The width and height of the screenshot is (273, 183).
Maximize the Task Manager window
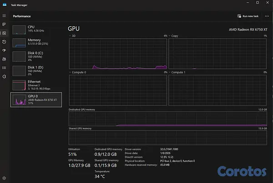258,3
